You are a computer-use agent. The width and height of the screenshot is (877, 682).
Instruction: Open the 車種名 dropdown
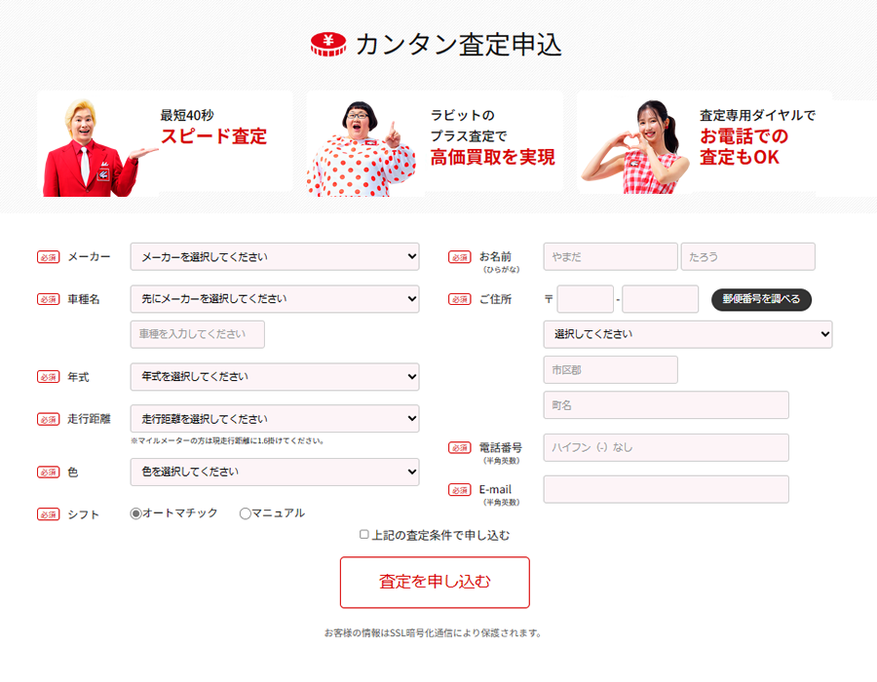[274, 299]
